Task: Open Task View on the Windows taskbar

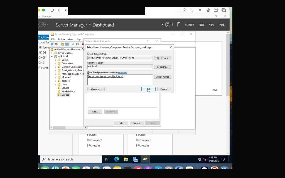Action: (107, 159)
